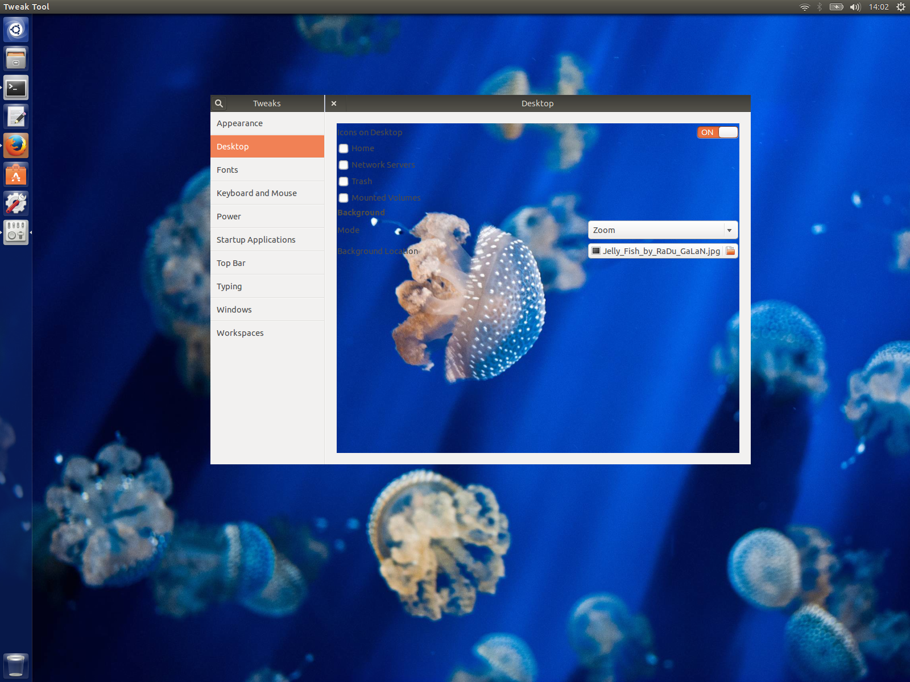Open the system power gear menu
The width and height of the screenshot is (910, 682).
[901, 7]
